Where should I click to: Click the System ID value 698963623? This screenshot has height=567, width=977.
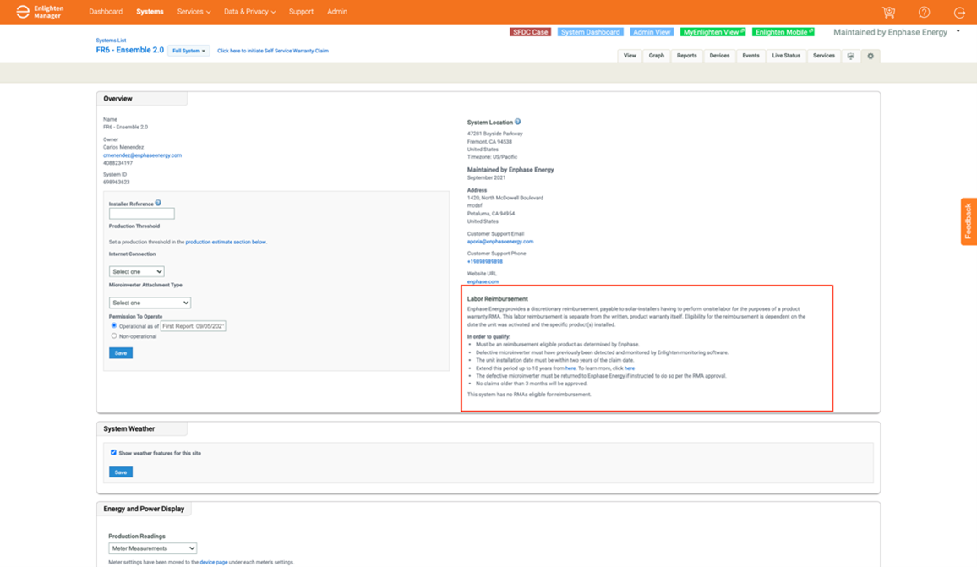[117, 183]
